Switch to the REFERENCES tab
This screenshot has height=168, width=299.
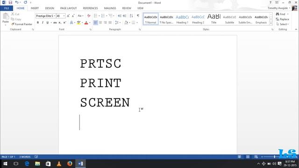pos(90,8)
